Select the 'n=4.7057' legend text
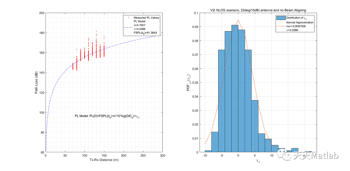 (139, 25)
